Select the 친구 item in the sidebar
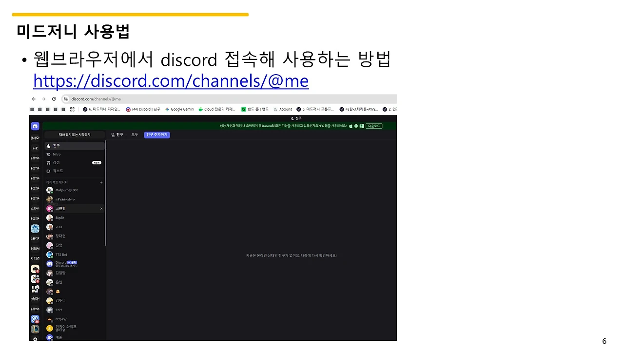 (56, 146)
